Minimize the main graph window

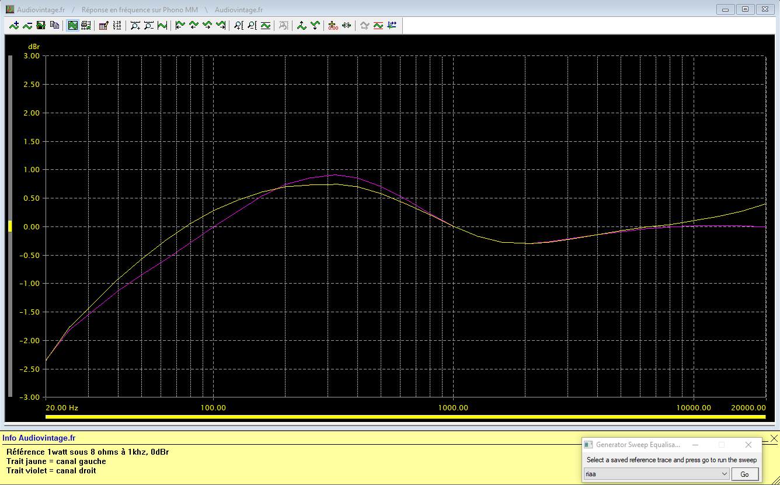point(726,9)
